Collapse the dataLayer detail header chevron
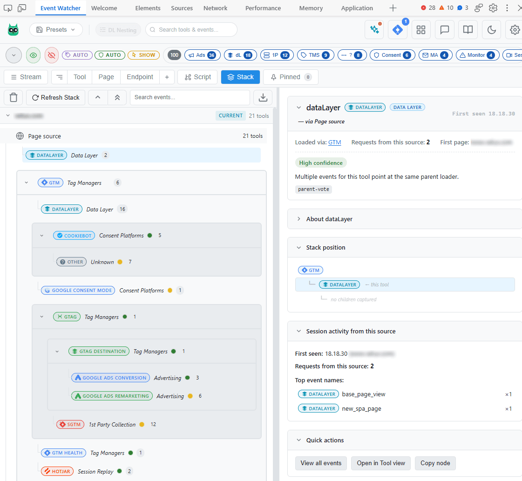Viewport: 522px width, 481px height. point(298,108)
